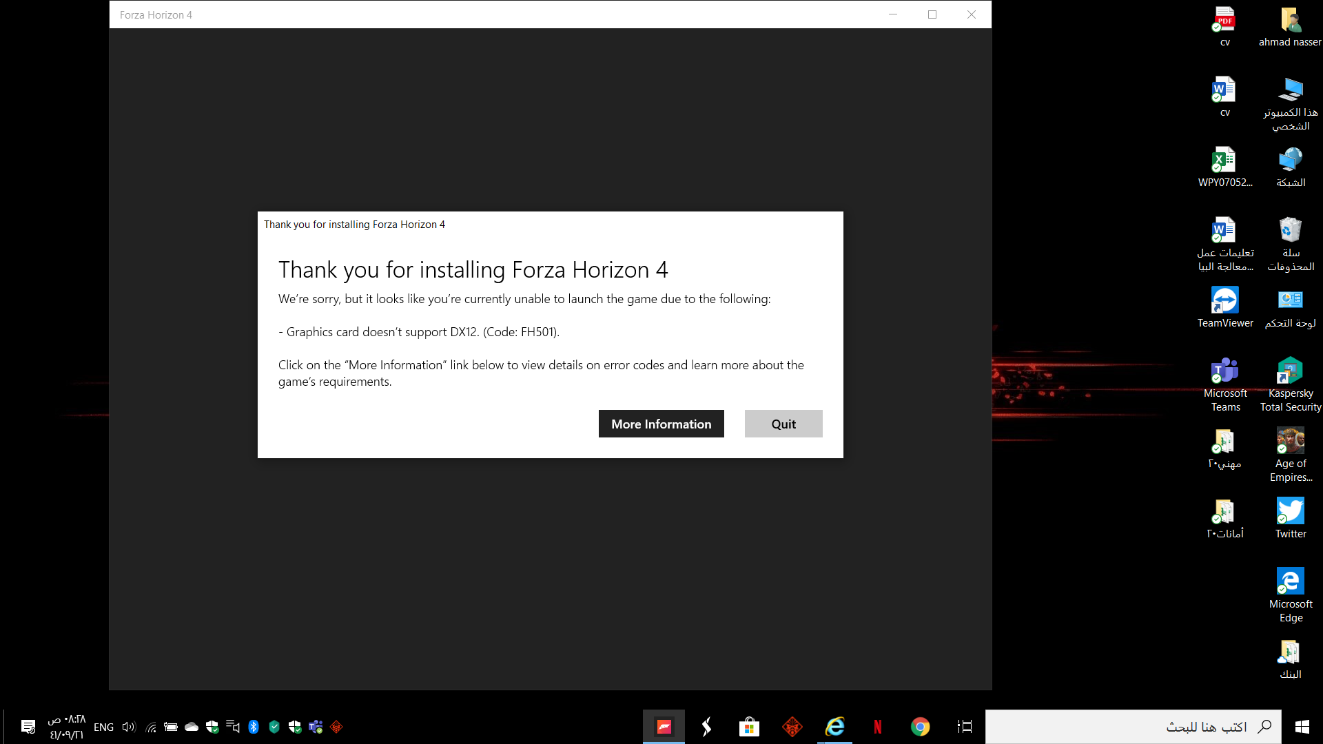Open the green Kaspersky shield tray icon
This screenshot has width=1323, height=744.
[274, 727]
